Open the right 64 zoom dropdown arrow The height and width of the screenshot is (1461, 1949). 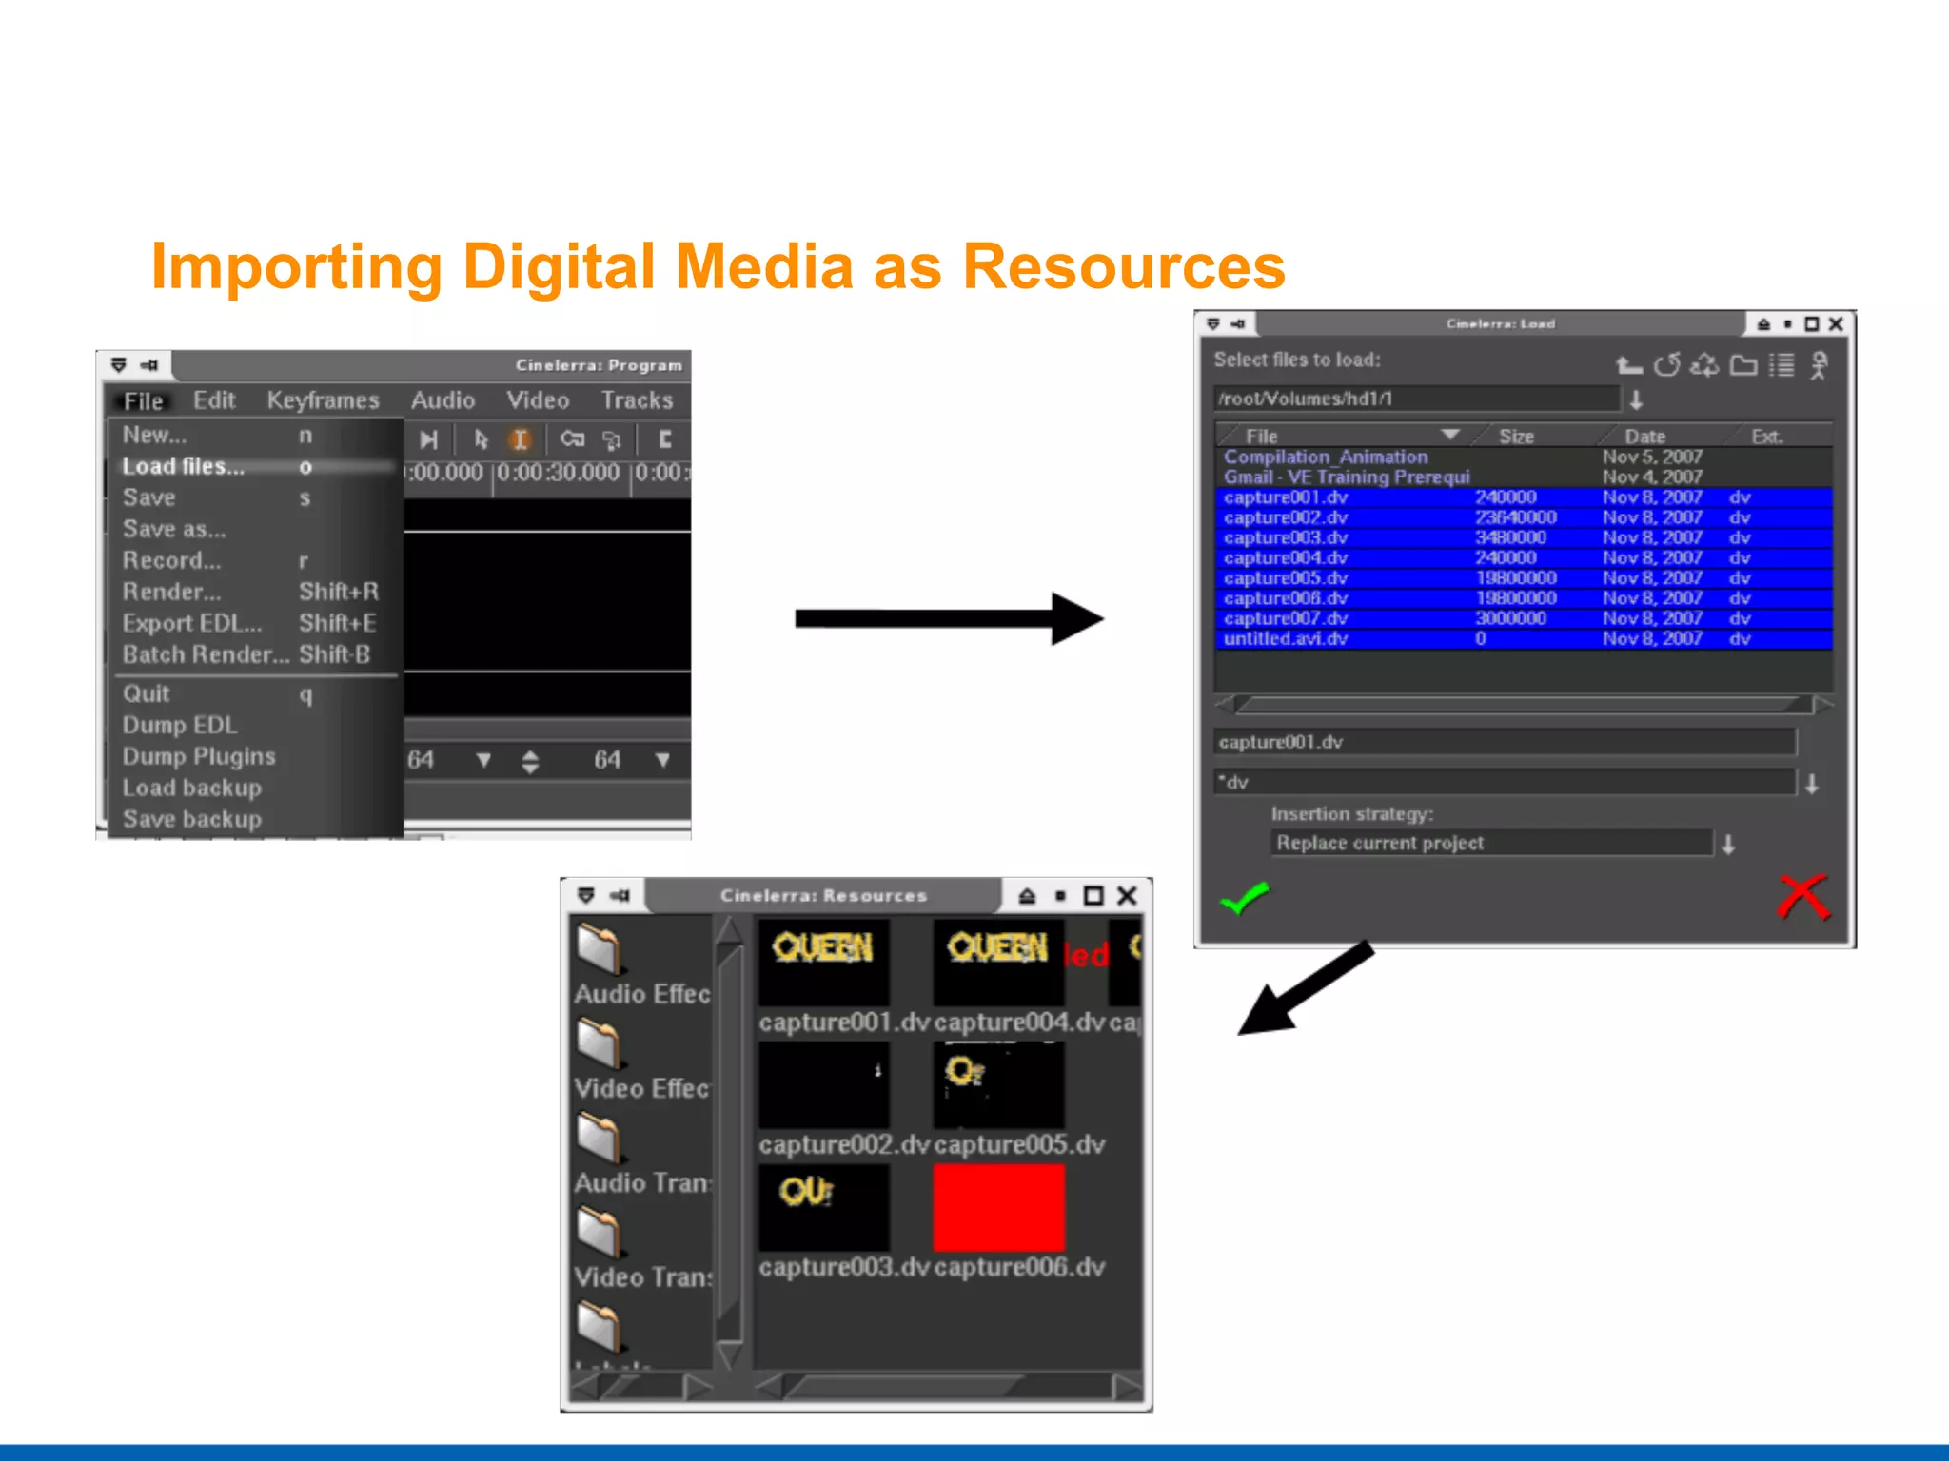point(663,760)
